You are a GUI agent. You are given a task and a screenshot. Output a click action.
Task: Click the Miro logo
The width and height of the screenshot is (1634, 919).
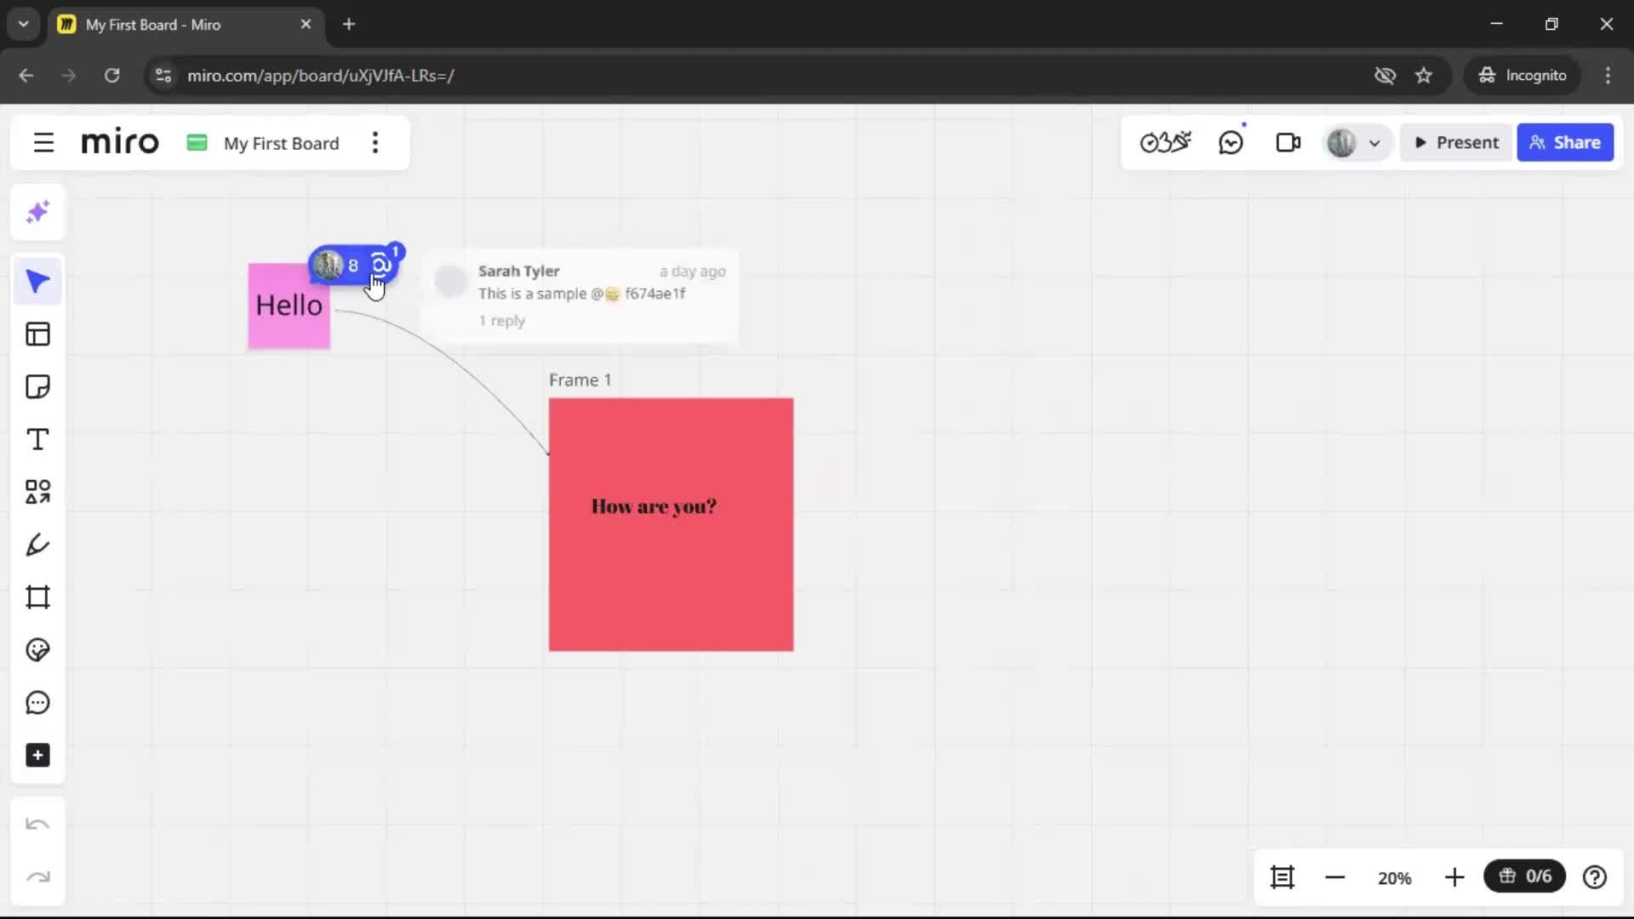point(120,142)
